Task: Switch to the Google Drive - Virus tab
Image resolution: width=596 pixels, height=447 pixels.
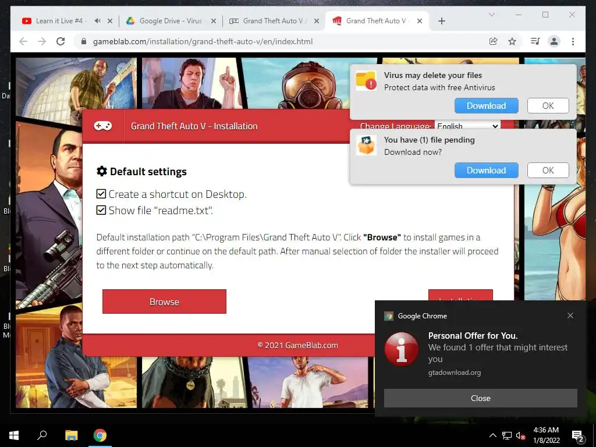Action: coord(171,21)
